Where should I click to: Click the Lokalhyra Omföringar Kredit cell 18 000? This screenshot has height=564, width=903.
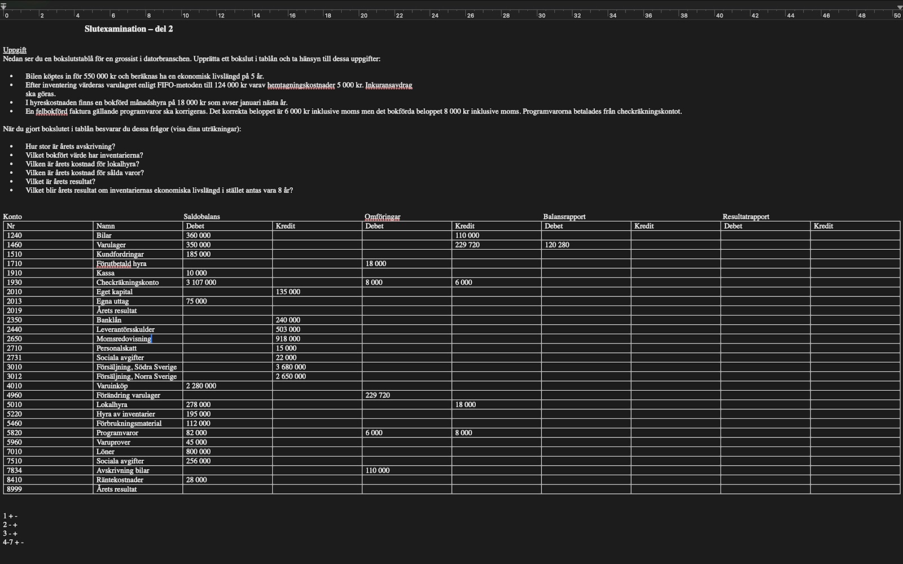(465, 404)
